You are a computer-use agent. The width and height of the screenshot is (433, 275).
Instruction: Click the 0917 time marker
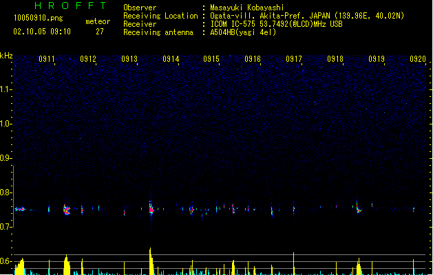coord(294,59)
